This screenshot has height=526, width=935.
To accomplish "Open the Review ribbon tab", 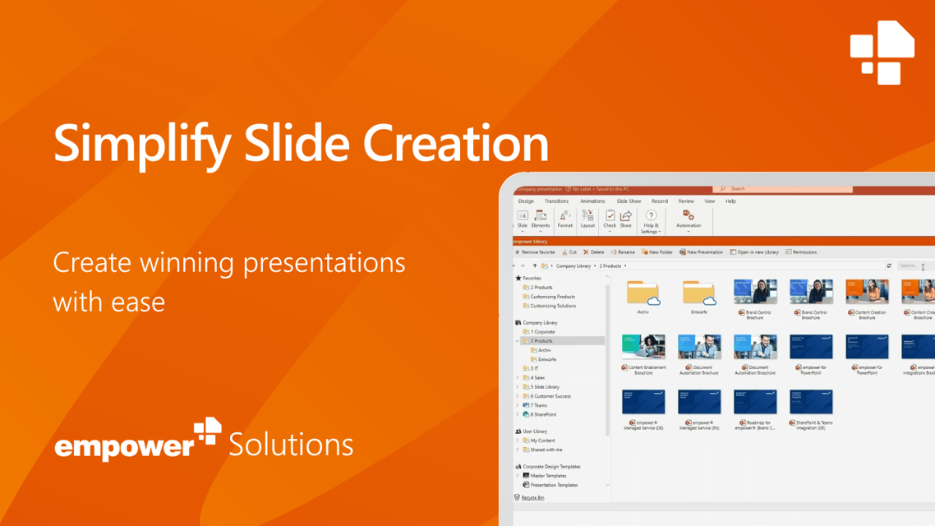I will [x=686, y=201].
